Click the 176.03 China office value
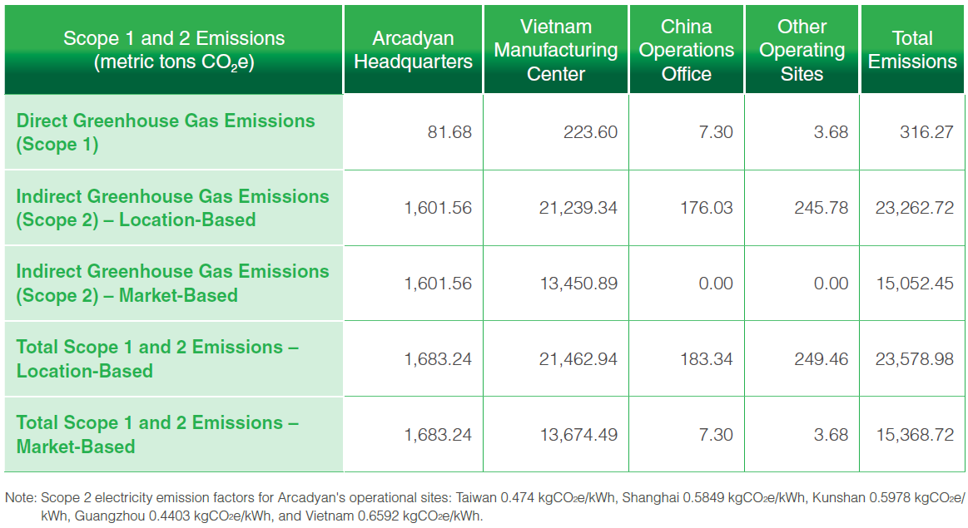Screen dimensions: 968x528 click(706, 208)
